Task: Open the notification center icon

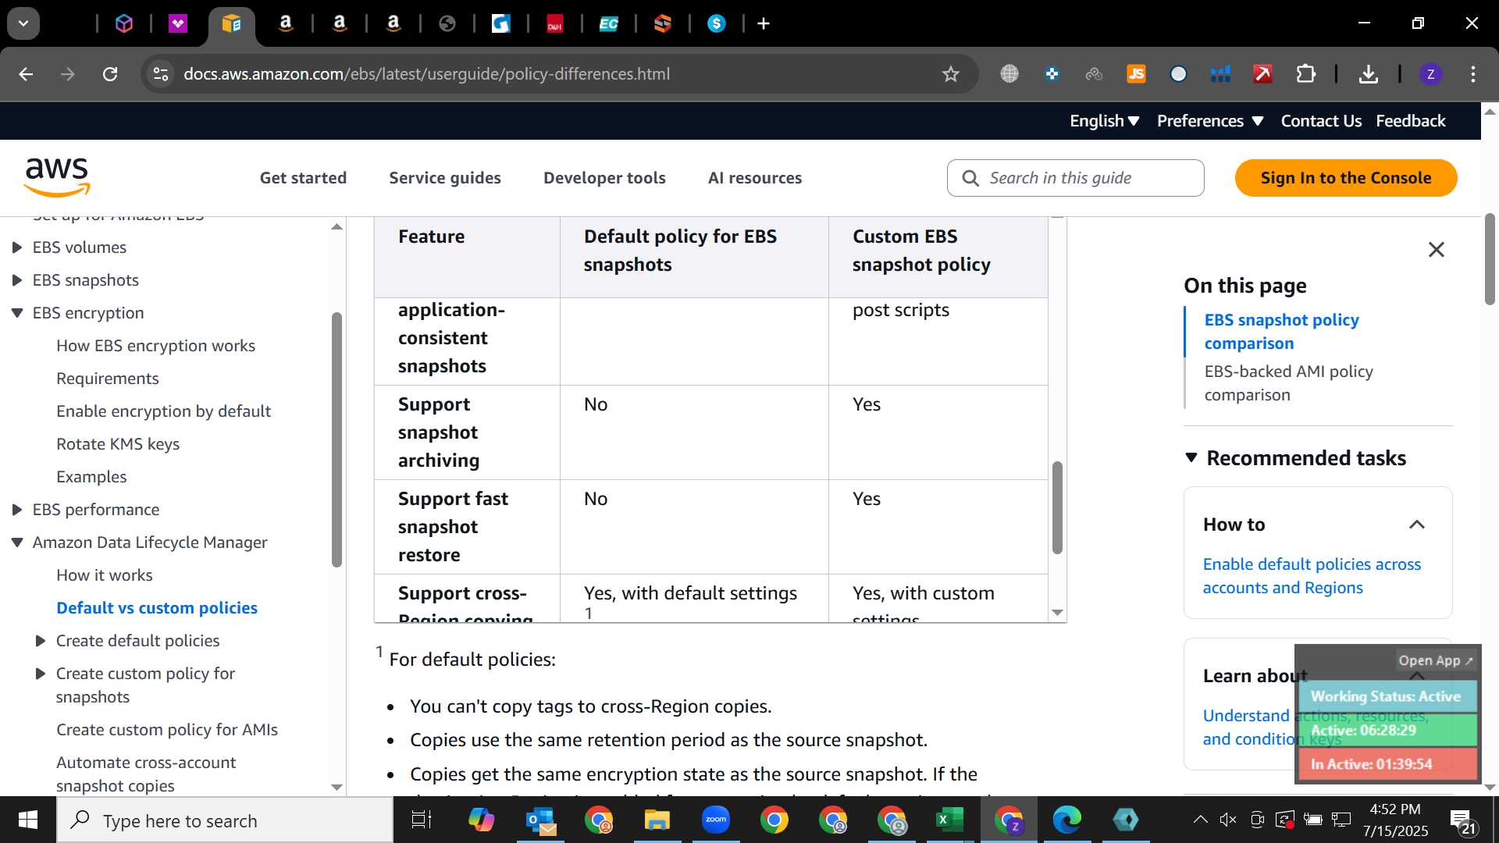Action: coord(1462,821)
